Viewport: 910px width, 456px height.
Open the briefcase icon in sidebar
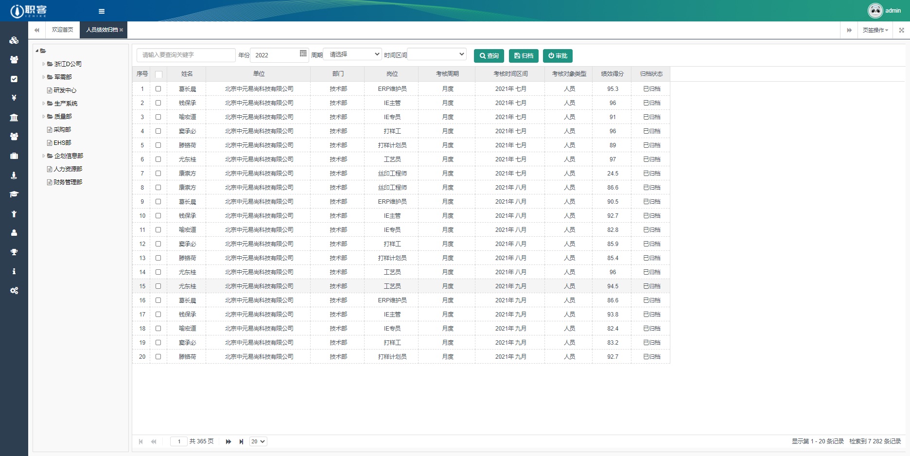14,156
